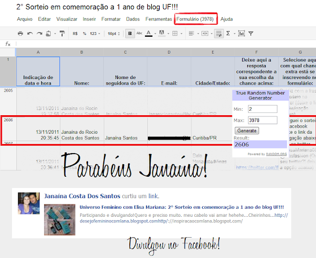The height and width of the screenshot is (258, 316).
Task: Click the fx function icon
Action: point(8,43)
